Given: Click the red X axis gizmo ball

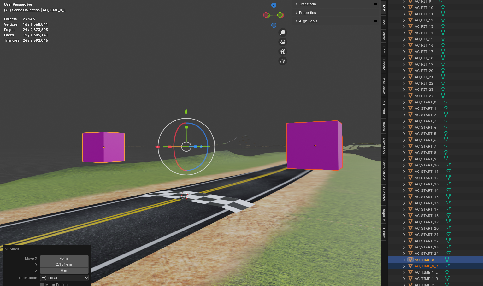Looking at the screenshot, I should pos(266,15).
